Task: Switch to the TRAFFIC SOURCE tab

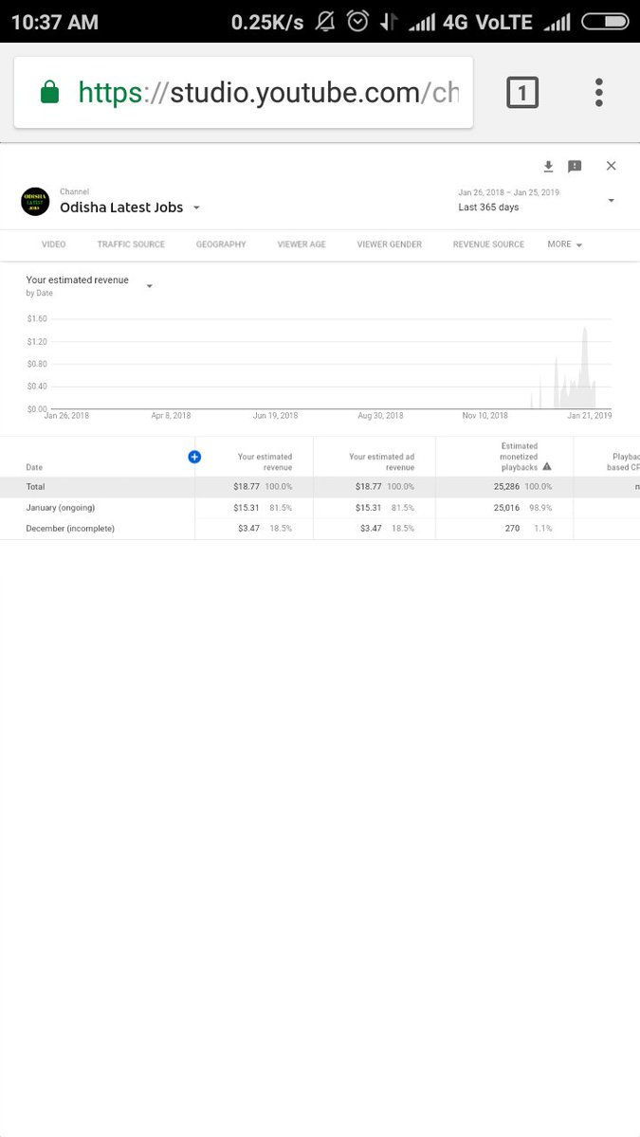Action: coord(131,244)
